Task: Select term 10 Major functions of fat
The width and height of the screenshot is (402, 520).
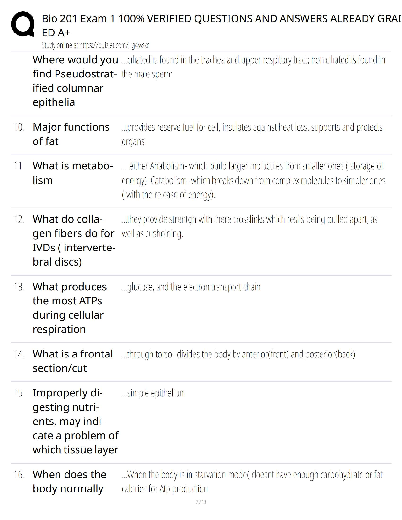Action: [x=71, y=134]
